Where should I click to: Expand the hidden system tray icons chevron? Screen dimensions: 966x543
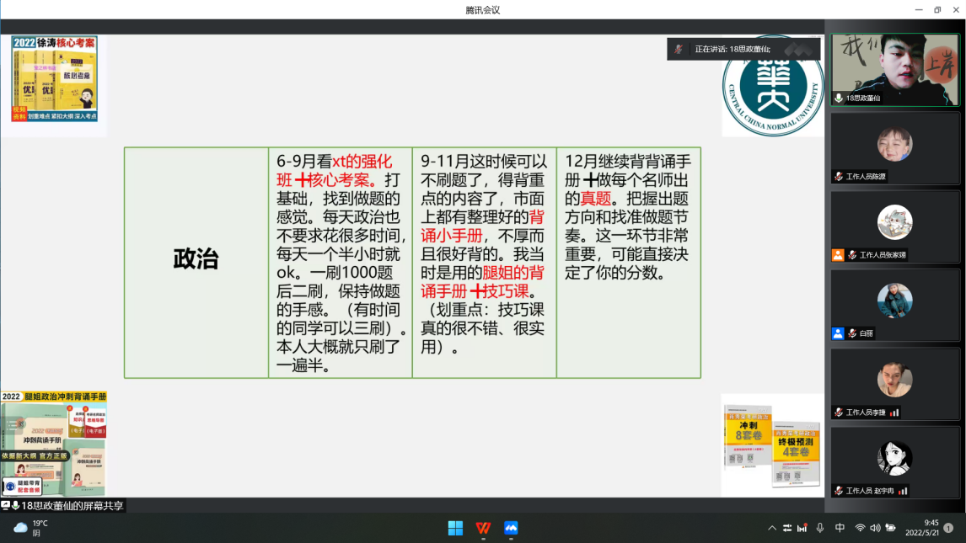(x=772, y=528)
